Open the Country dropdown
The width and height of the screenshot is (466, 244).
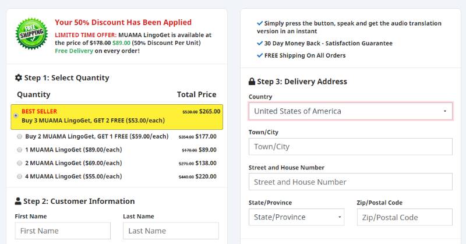pos(351,111)
